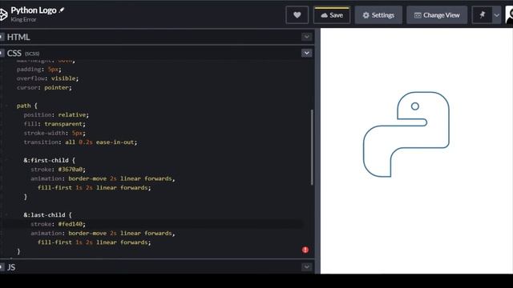The height and width of the screenshot is (288, 513).
Task: Click author name King Error
Action: click(x=23, y=19)
